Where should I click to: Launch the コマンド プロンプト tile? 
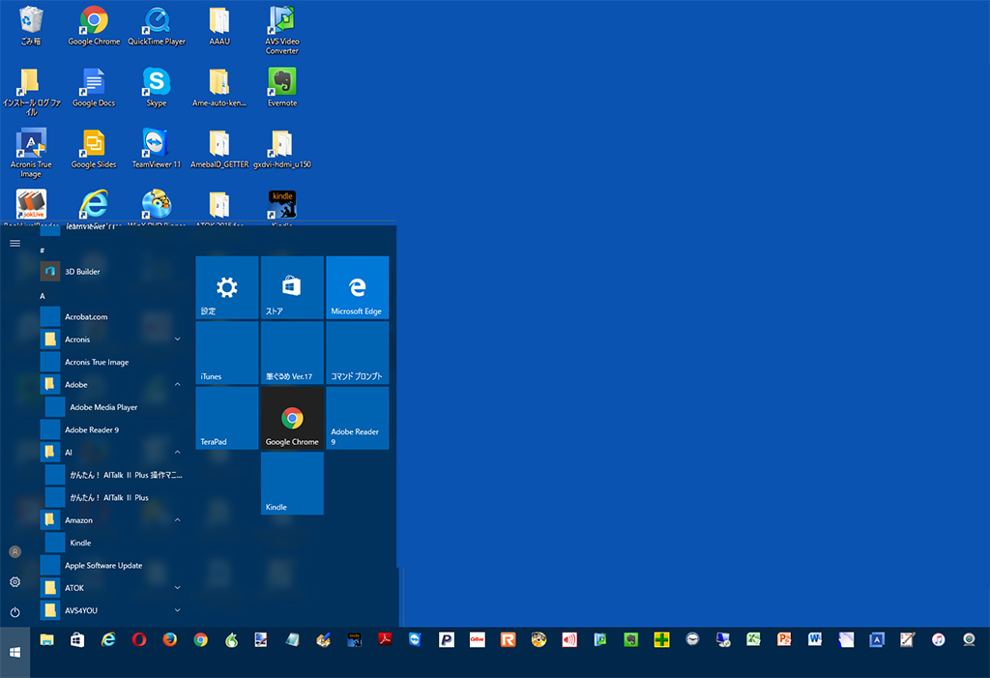pyautogui.click(x=358, y=353)
